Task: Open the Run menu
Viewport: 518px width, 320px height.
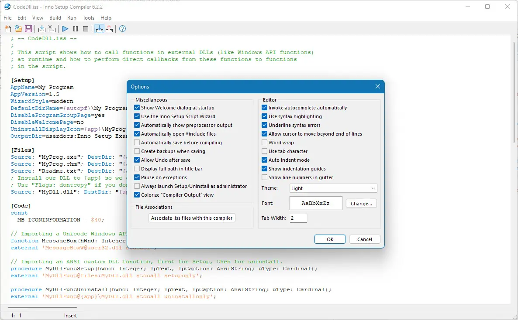Action: (x=72, y=18)
